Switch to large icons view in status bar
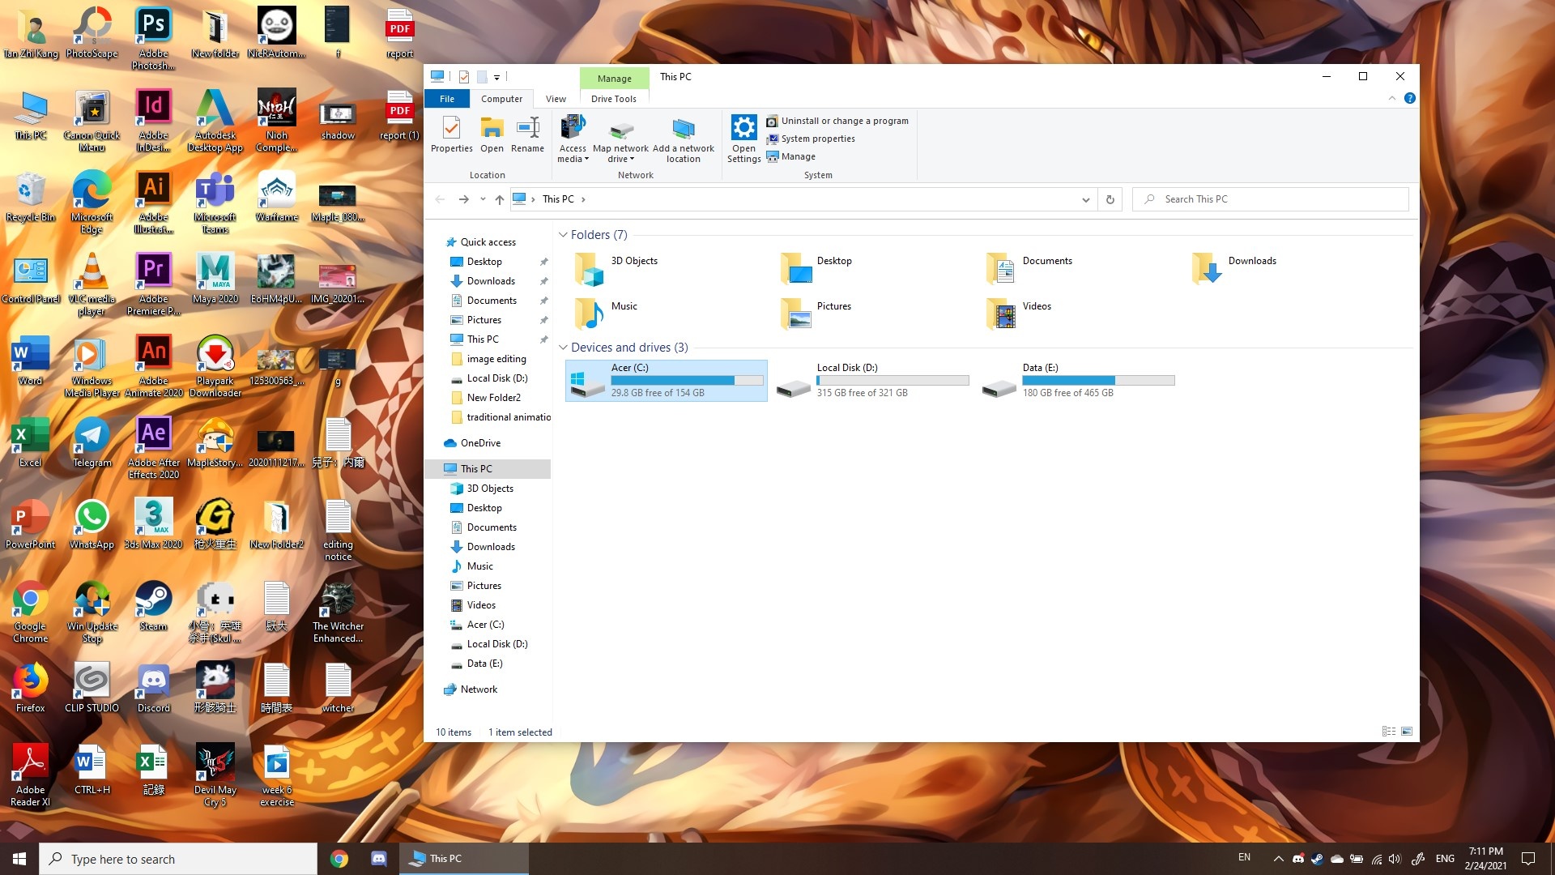The height and width of the screenshot is (875, 1555). click(1407, 732)
